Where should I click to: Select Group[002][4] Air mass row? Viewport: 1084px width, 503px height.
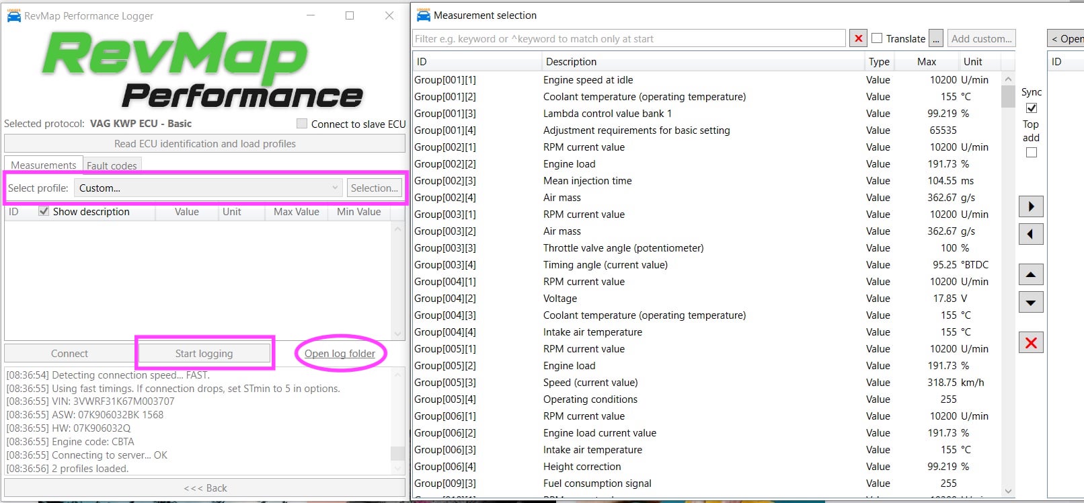click(x=706, y=197)
